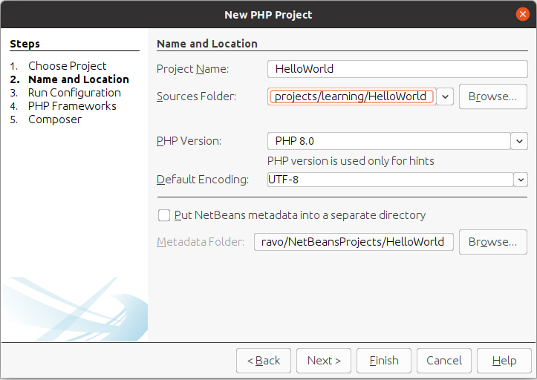Proceed with the Next button

click(324, 361)
